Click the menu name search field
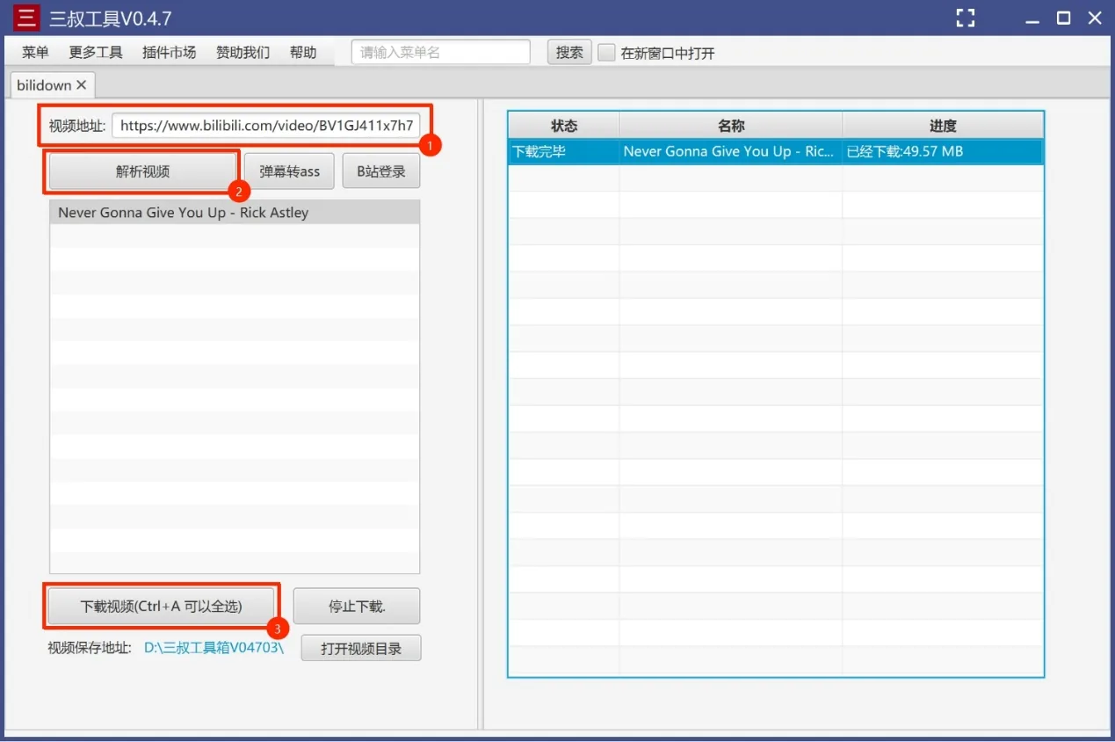1115x742 pixels. click(441, 52)
